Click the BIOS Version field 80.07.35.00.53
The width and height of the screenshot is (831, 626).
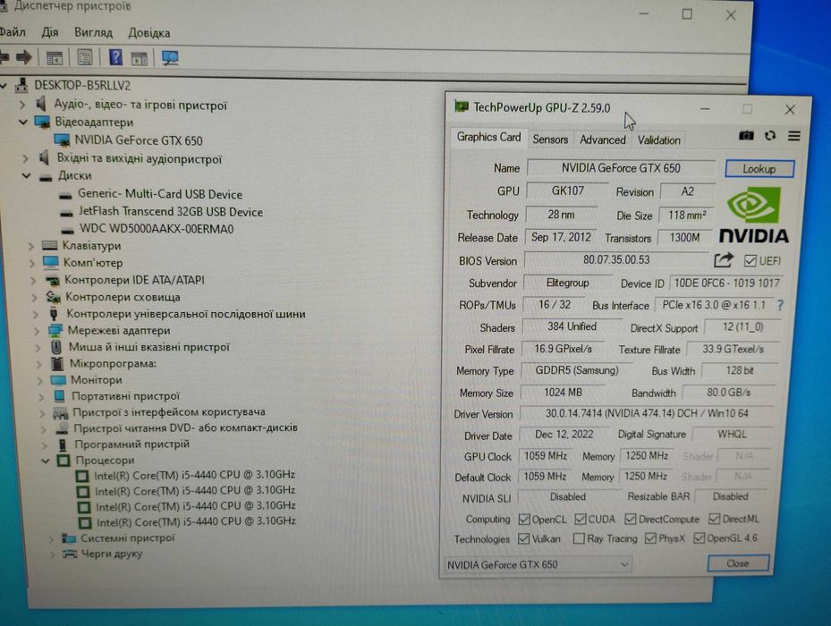click(x=616, y=259)
